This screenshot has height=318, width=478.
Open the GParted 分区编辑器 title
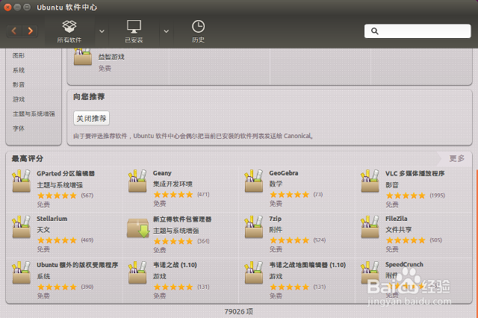[x=66, y=174]
